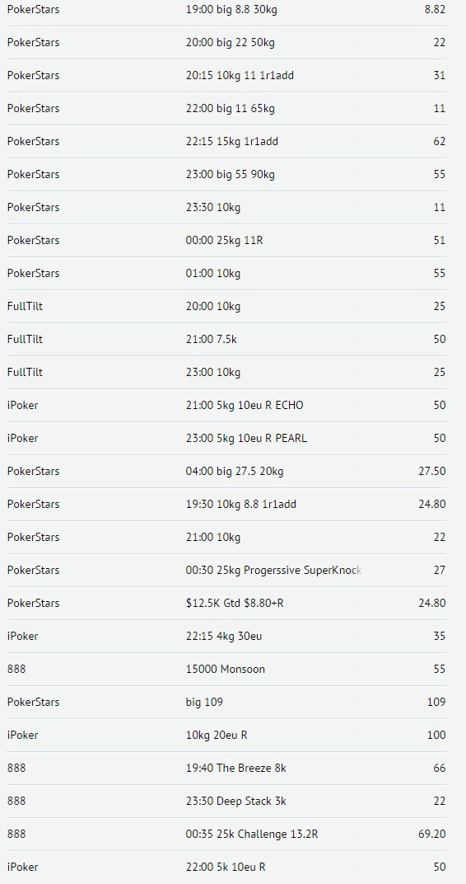Screen dimensions: 466x884
Task: Select the 19:00 big 8.8 30kg tournament
Action: click(x=231, y=10)
